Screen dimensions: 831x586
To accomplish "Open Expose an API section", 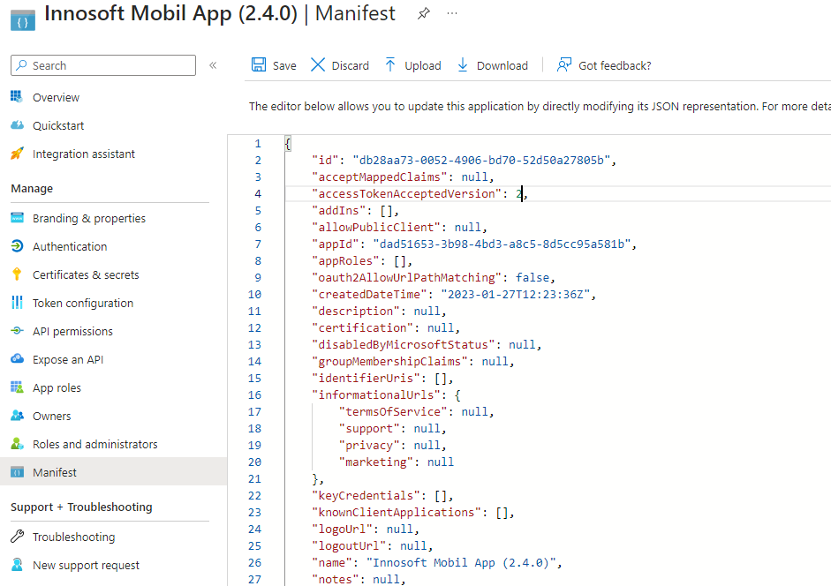I will [68, 359].
